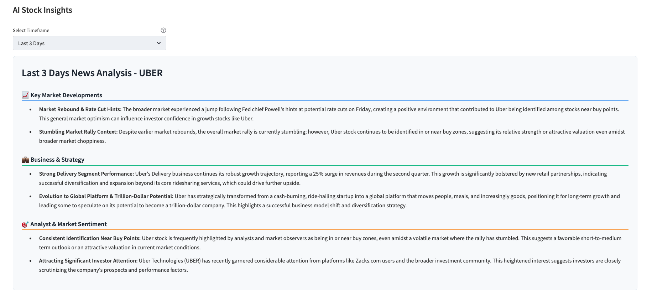Image resolution: width=647 pixels, height=301 pixels.
Task: Click the line 'broader market choppiness.'
Action: pos(72,141)
